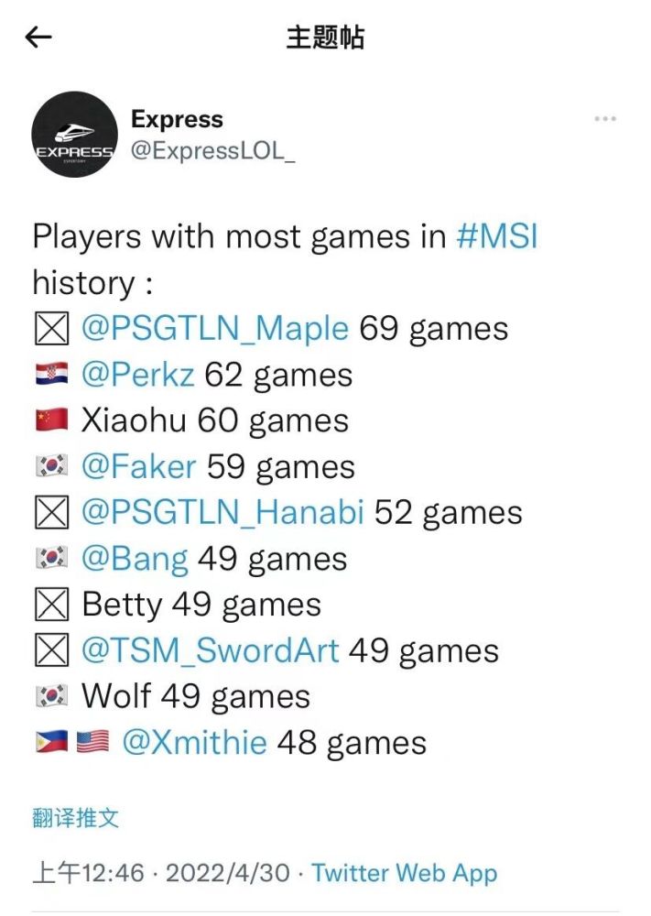The height and width of the screenshot is (916, 651).
Task: Open the @Xmithie mention
Action: coord(194,742)
